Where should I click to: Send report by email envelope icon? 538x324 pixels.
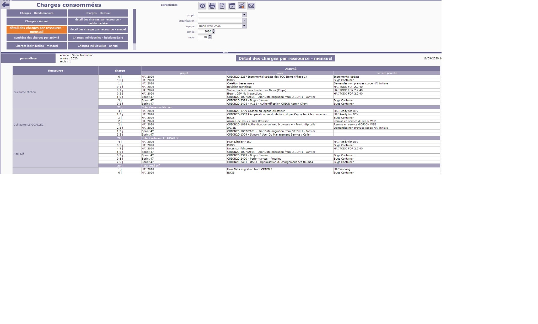(251, 6)
